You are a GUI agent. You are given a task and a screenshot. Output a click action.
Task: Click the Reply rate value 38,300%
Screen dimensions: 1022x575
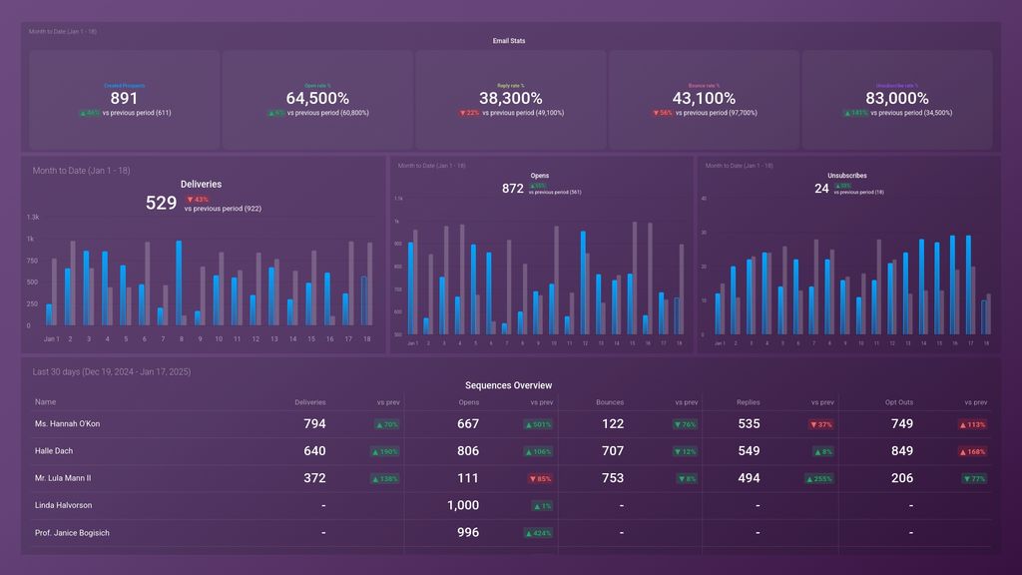[x=510, y=99]
